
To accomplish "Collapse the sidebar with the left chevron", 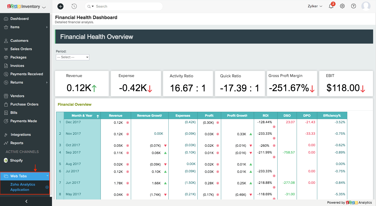I will pos(26,201).
